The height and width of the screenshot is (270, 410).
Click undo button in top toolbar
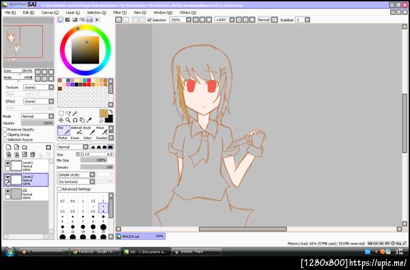coord(119,20)
